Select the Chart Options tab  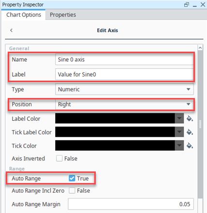pyautogui.click(x=24, y=15)
